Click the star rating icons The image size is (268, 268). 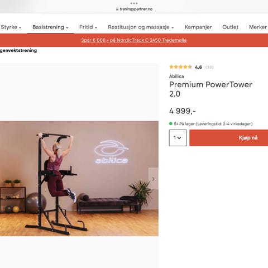180,67
